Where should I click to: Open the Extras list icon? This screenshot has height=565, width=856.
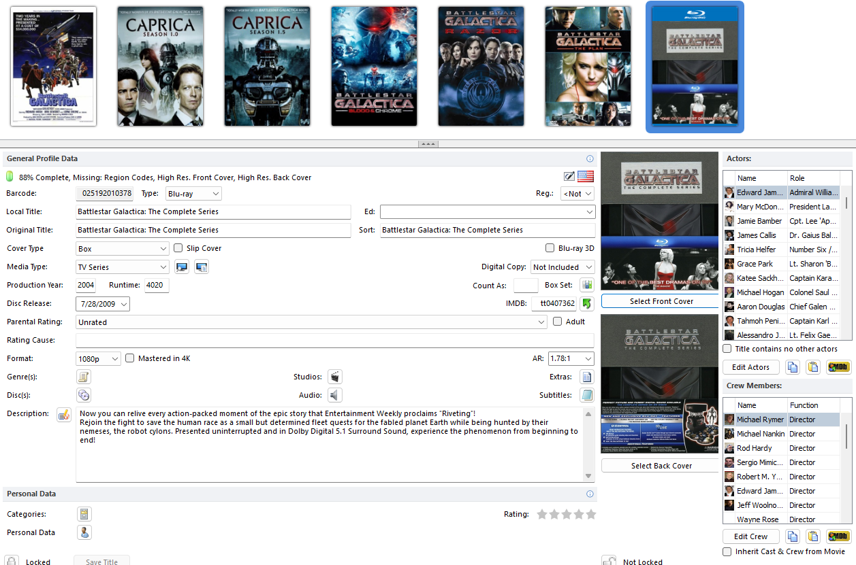(586, 377)
